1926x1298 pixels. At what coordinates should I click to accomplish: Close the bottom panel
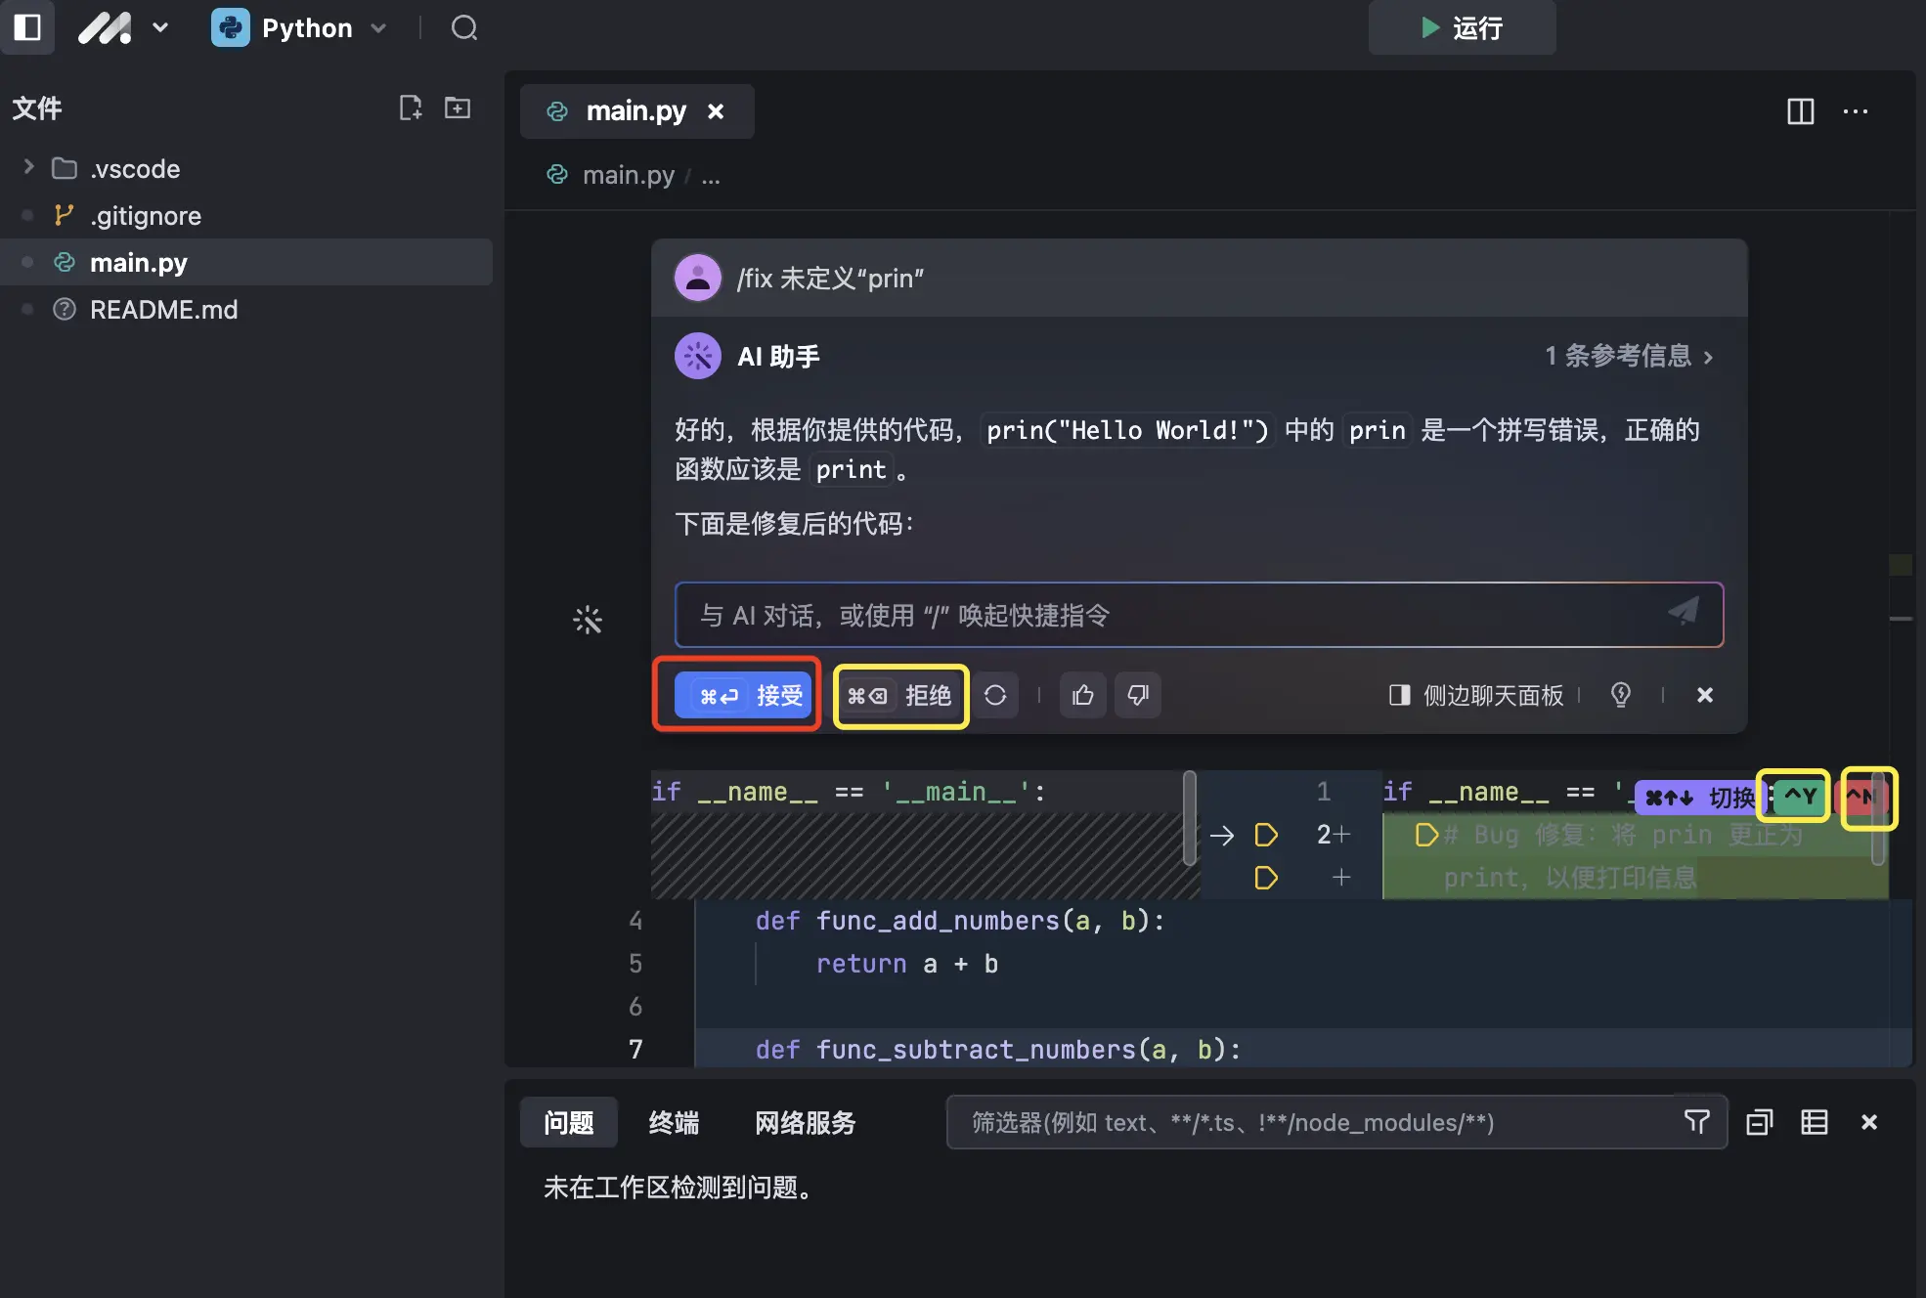(1869, 1122)
